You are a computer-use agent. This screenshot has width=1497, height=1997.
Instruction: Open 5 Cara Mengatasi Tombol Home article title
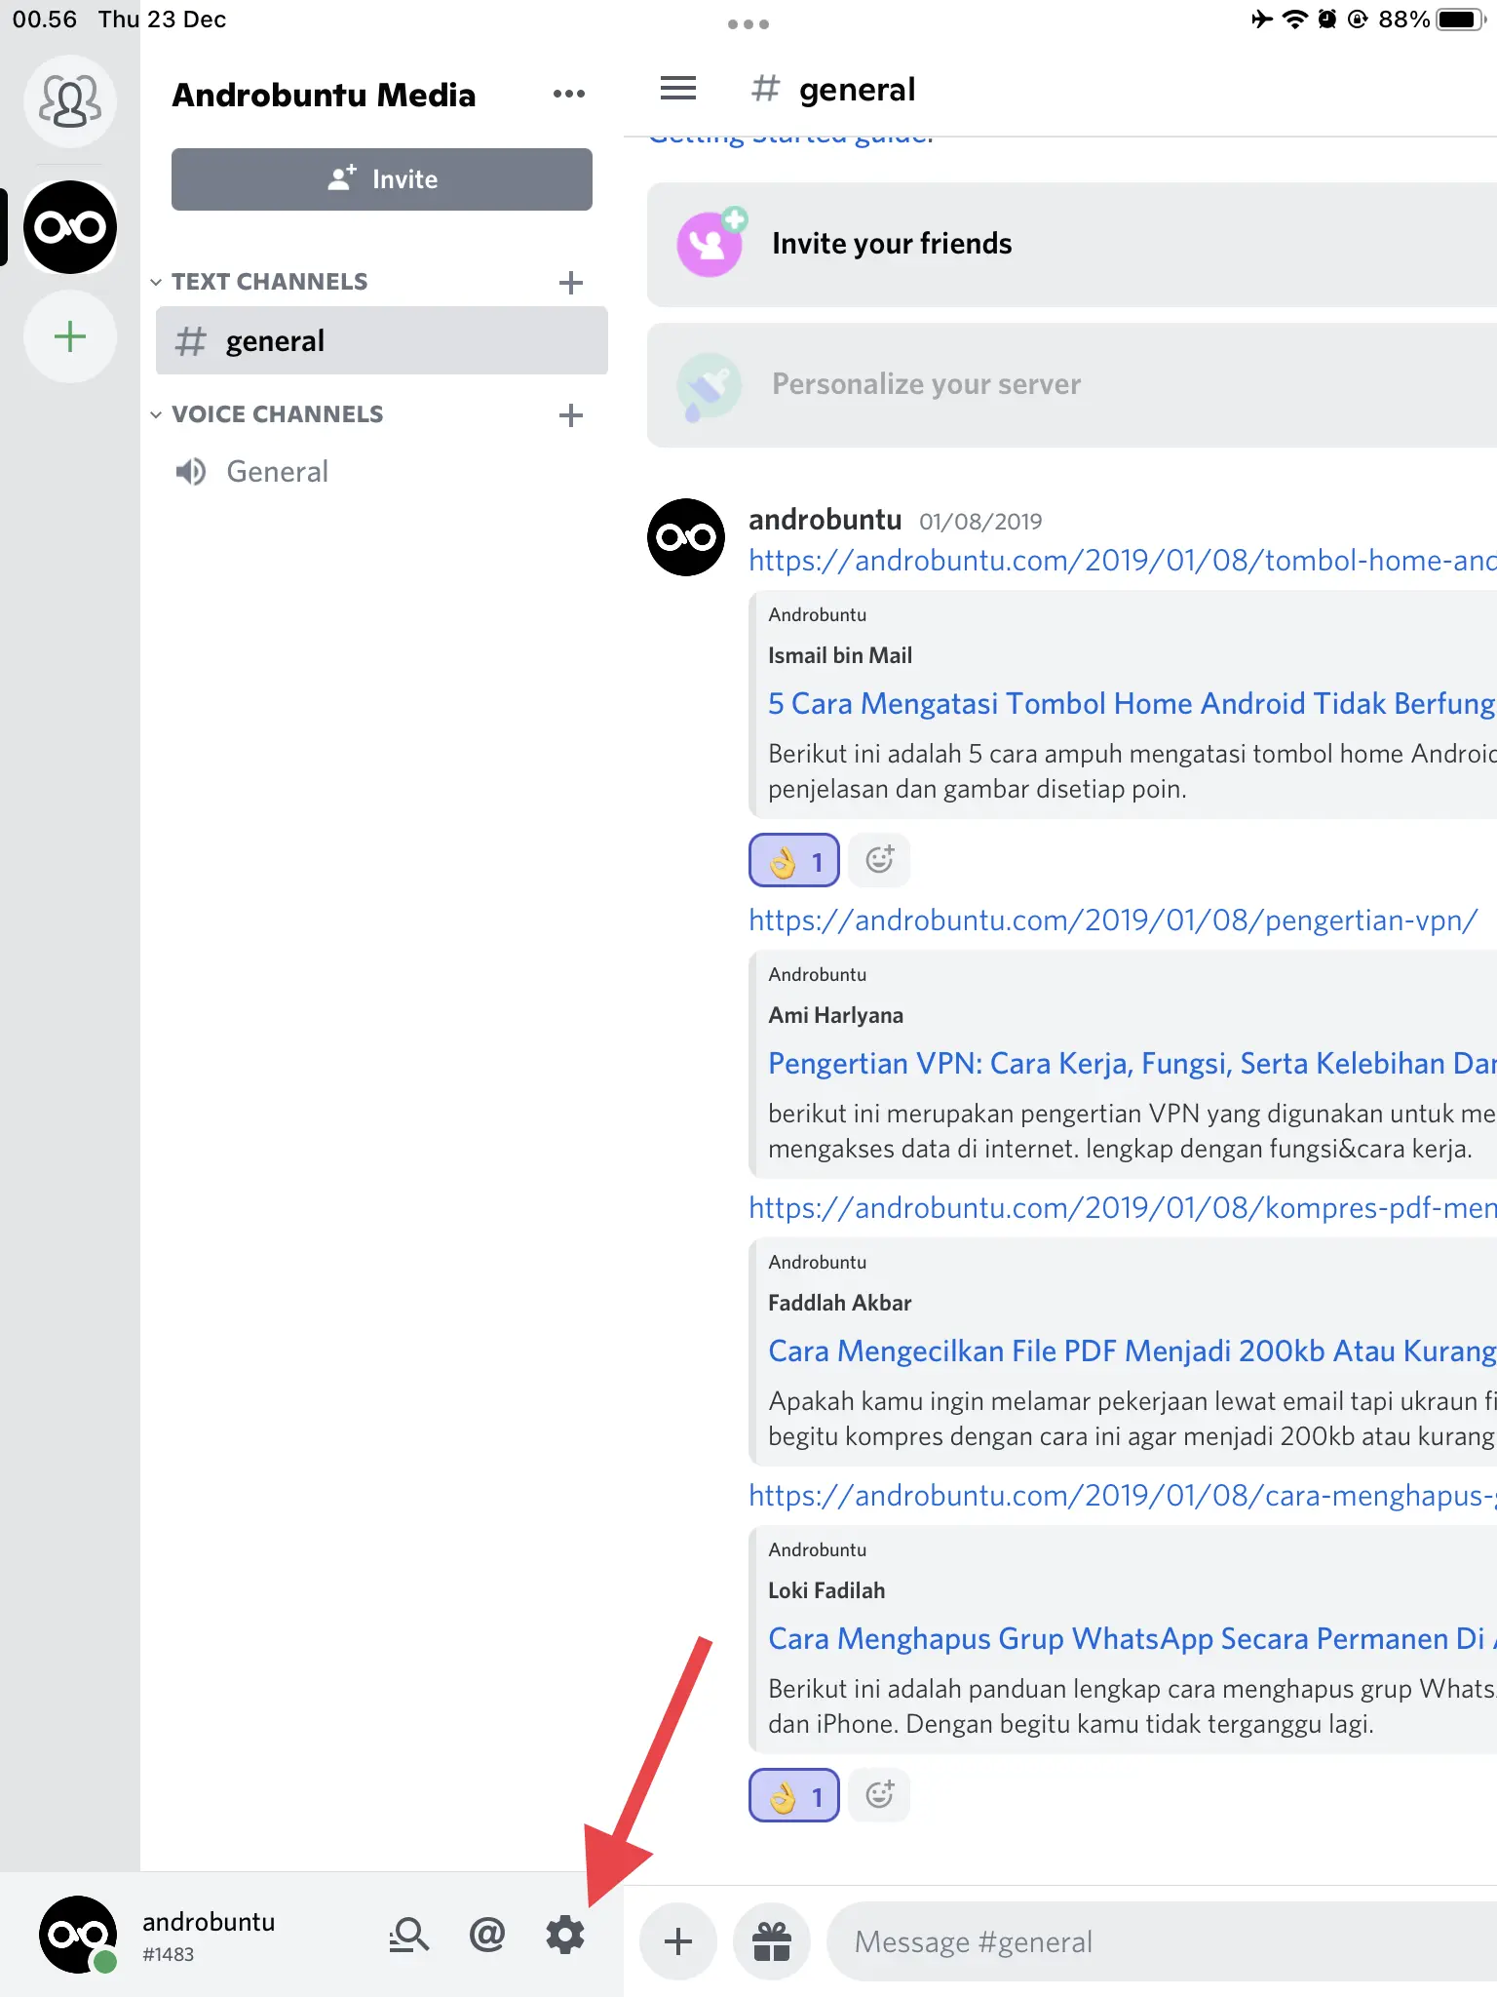coord(1132,704)
